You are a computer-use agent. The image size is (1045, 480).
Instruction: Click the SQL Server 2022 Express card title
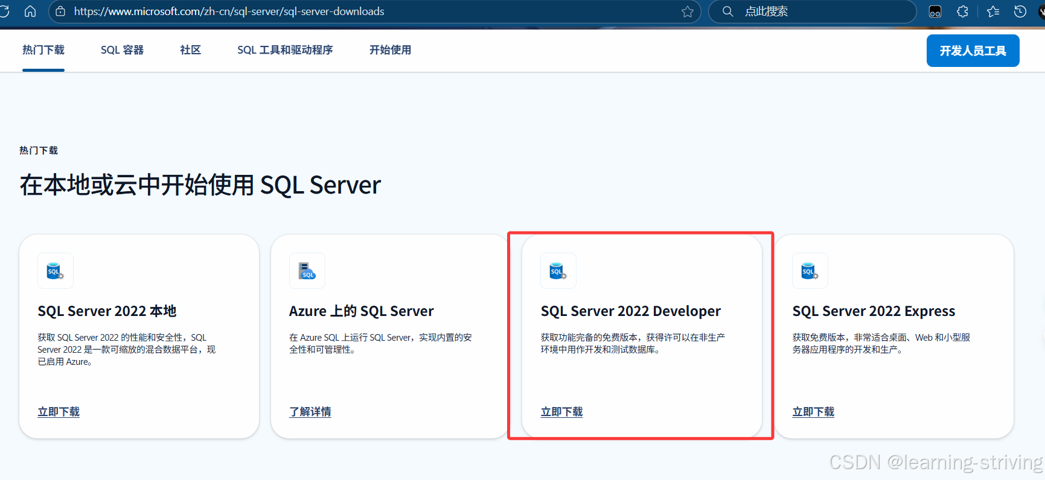pyautogui.click(x=874, y=311)
